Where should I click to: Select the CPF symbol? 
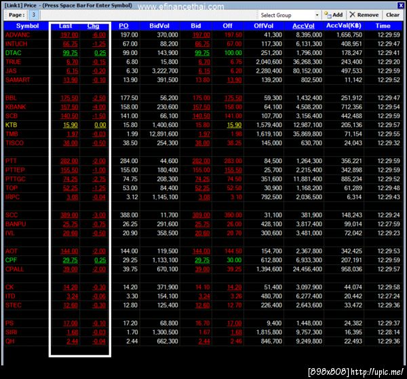[x=11, y=260]
